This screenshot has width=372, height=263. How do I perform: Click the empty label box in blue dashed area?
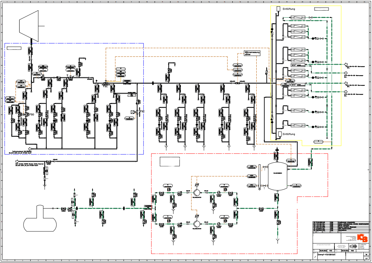14,48
